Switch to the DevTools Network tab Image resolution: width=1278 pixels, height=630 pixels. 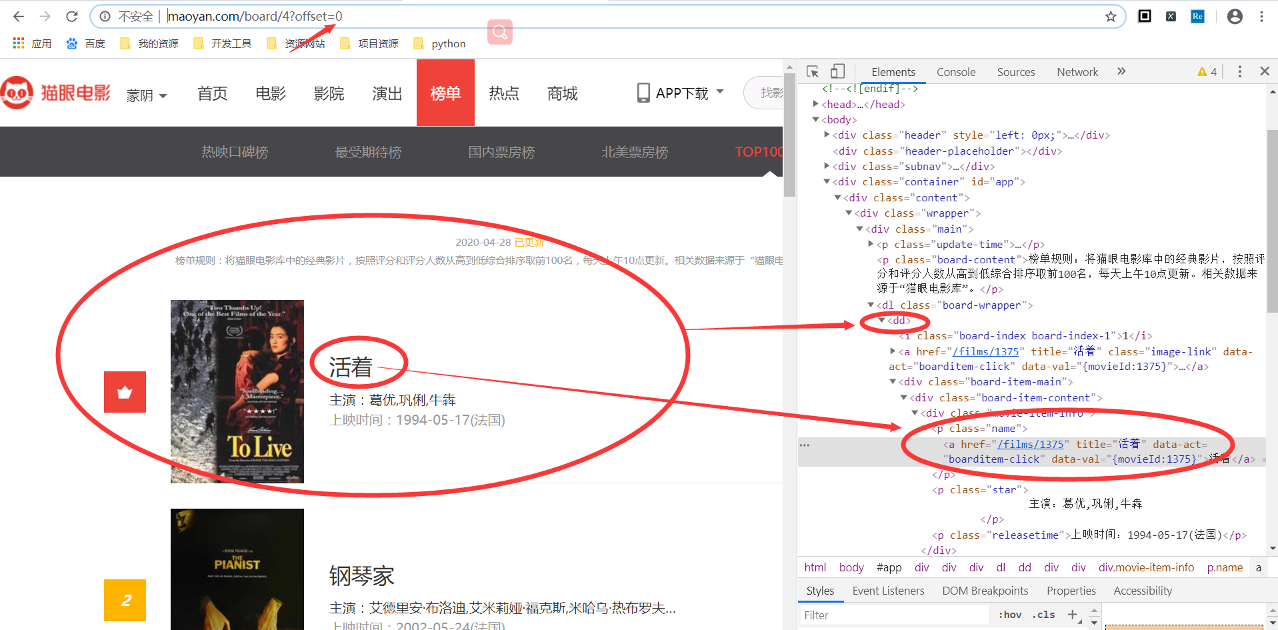coord(1077,72)
